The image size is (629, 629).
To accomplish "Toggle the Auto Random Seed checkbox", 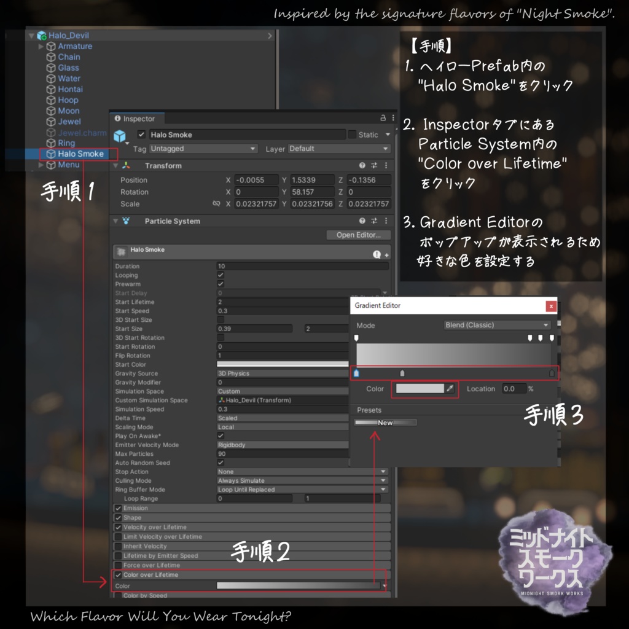I will (221, 463).
